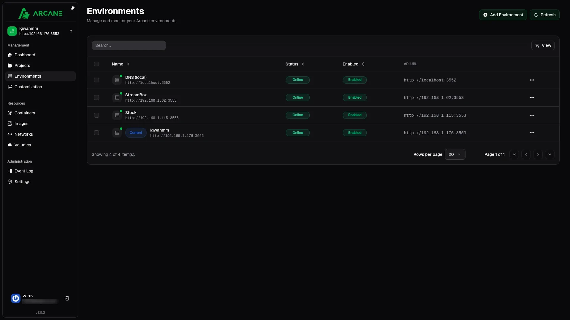Click the logout icon next to zarev
The width and height of the screenshot is (570, 320).
pos(67,298)
